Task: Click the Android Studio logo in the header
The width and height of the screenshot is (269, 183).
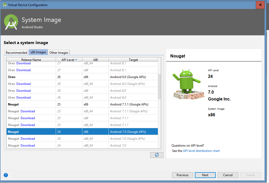Action: 11,22
